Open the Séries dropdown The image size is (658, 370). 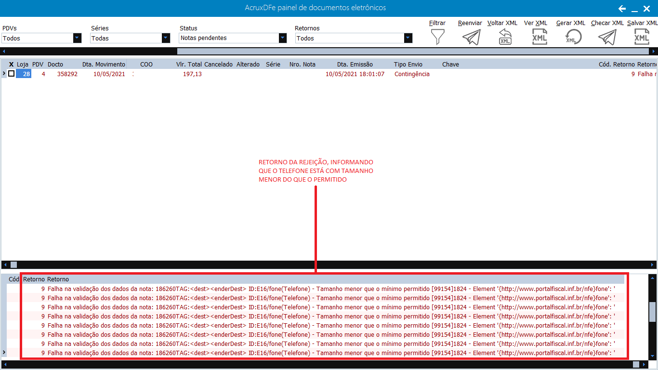[166, 38]
